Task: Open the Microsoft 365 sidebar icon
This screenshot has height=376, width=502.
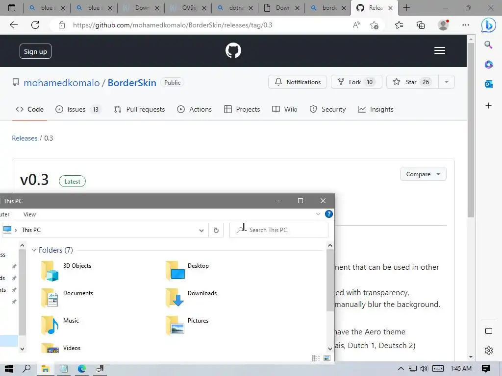Action: pos(489,65)
